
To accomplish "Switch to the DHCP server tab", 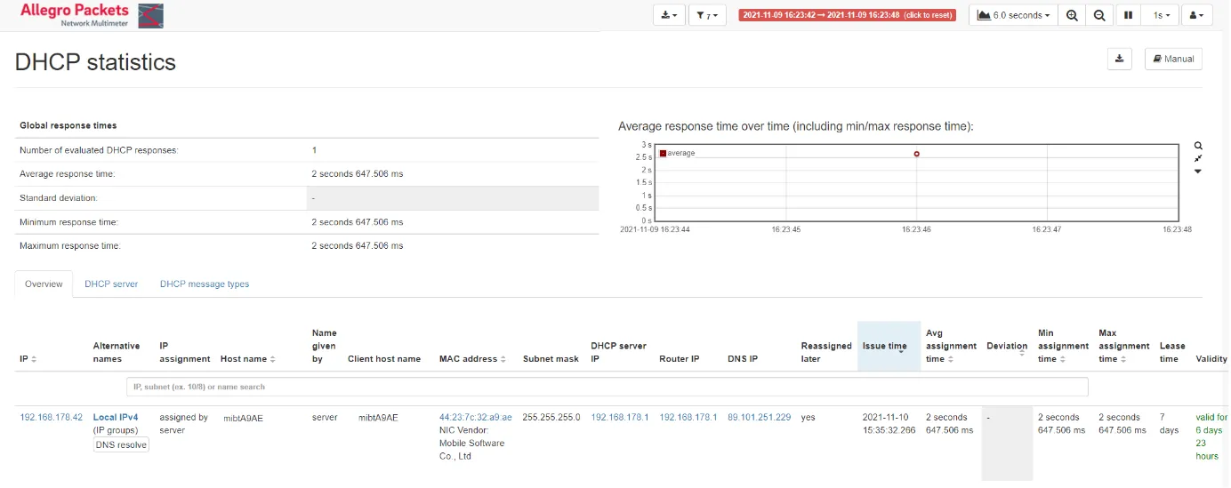I will (x=111, y=284).
